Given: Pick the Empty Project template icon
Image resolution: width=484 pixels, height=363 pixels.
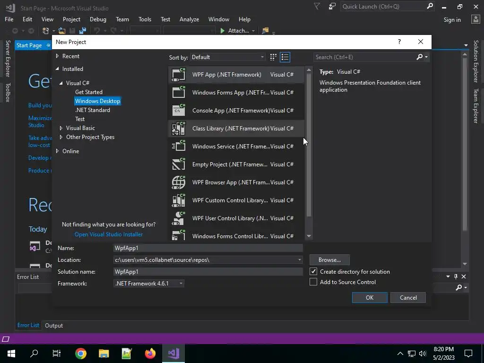Looking at the screenshot, I should [x=178, y=164].
